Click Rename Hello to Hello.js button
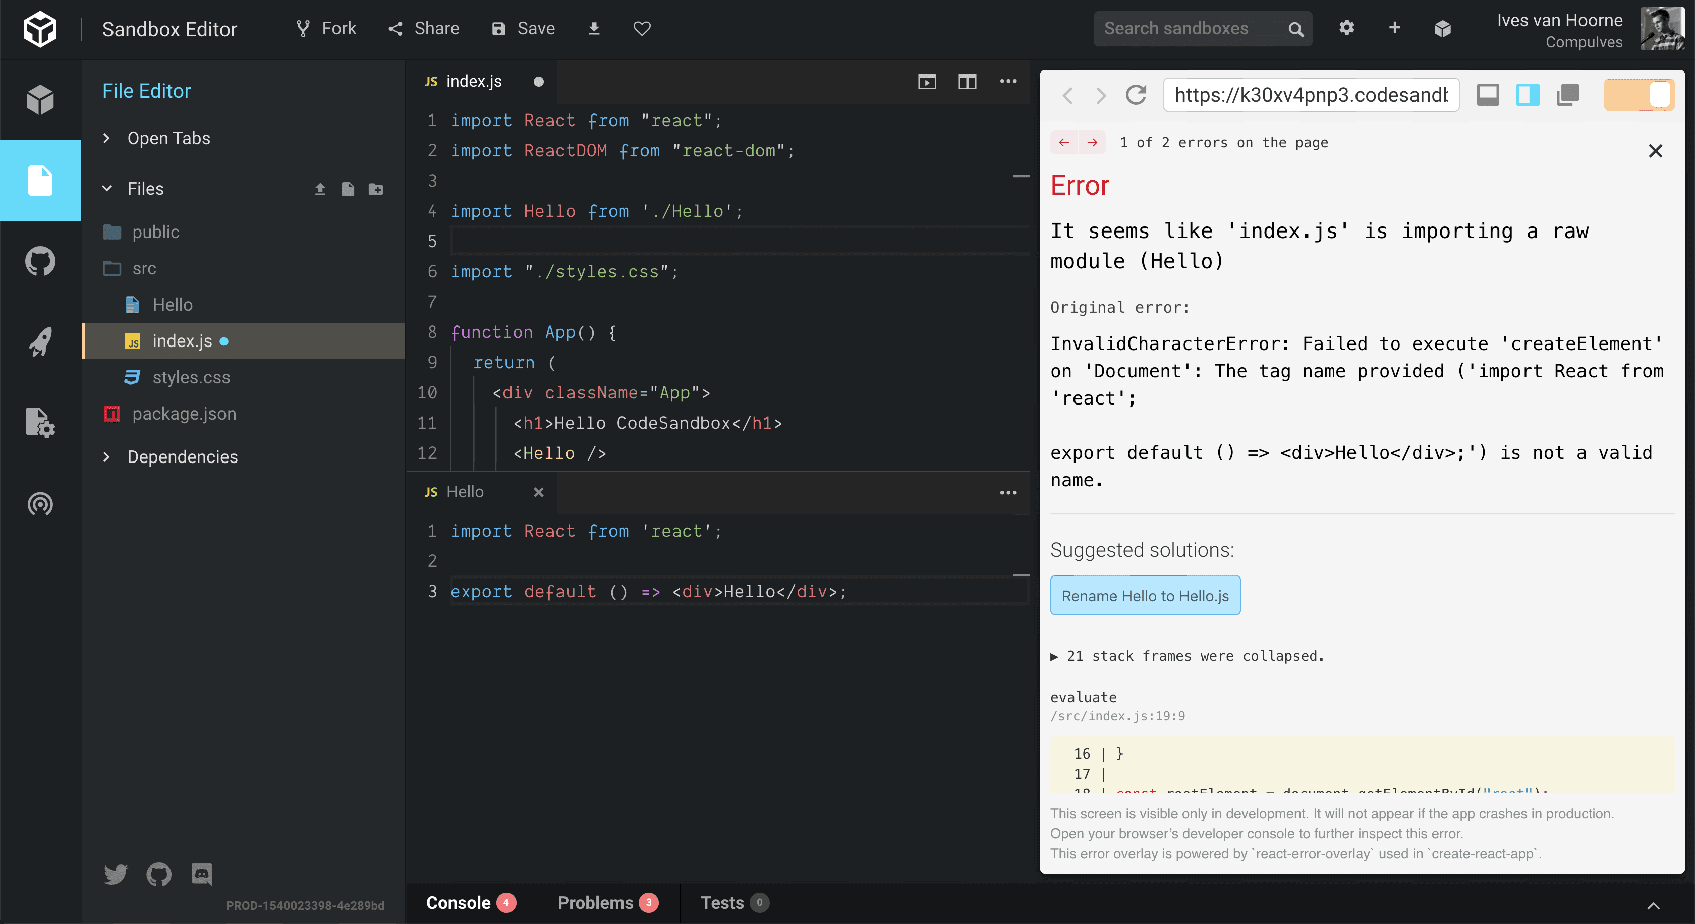Image resolution: width=1695 pixels, height=924 pixels. (1145, 596)
